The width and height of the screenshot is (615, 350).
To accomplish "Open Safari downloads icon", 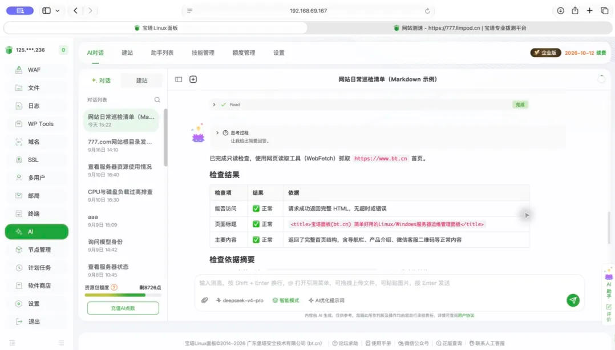I will [x=560, y=11].
